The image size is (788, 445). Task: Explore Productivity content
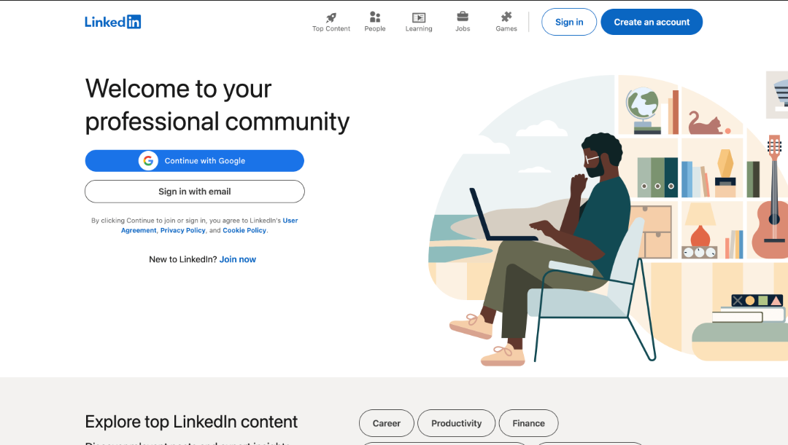(456, 422)
